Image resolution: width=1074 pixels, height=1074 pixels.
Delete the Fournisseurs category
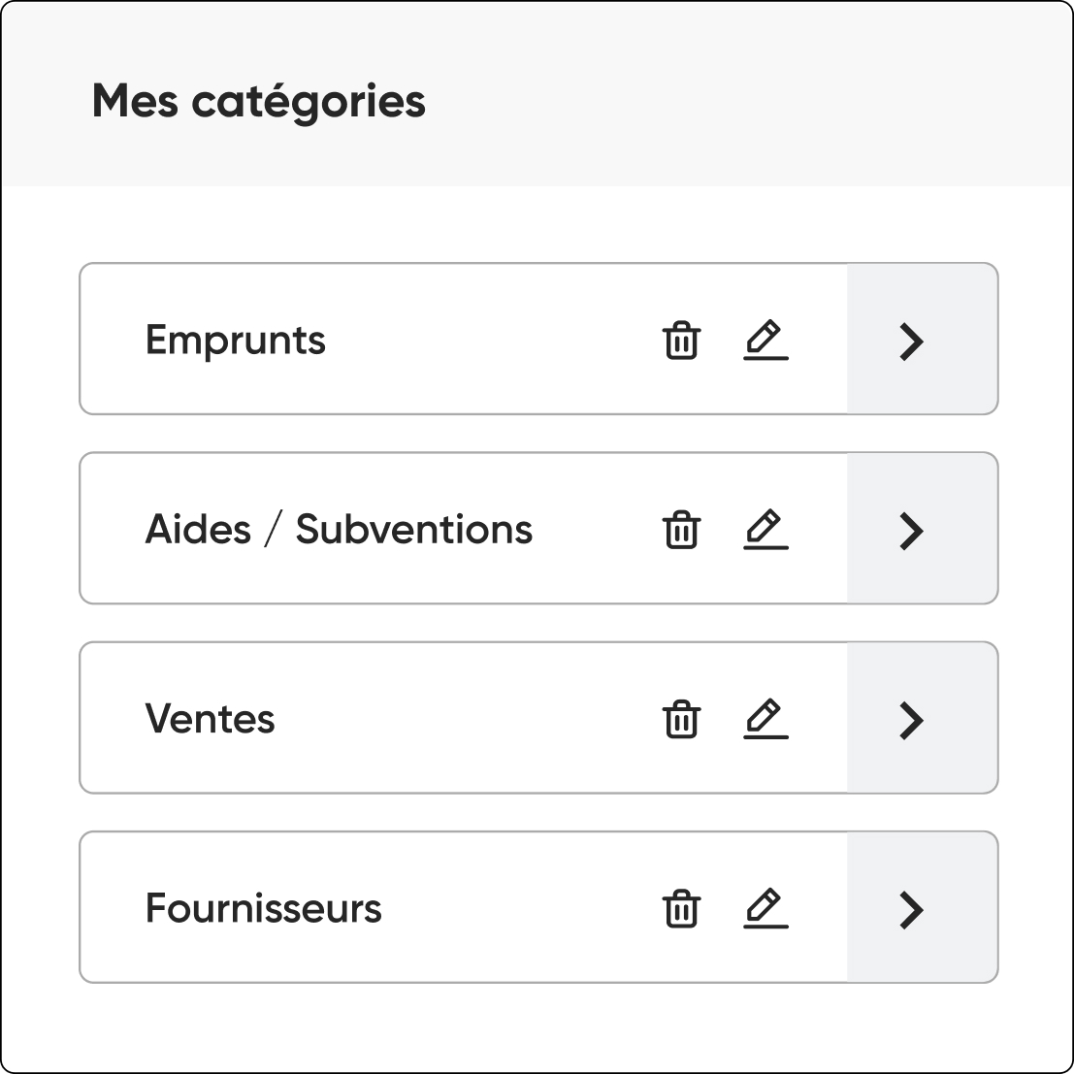click(x=681, y=909)
